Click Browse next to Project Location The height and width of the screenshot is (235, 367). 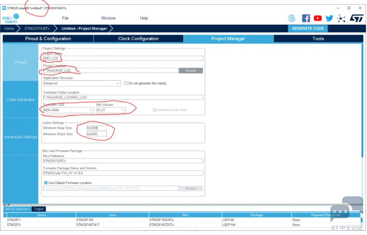pos(191,70)
